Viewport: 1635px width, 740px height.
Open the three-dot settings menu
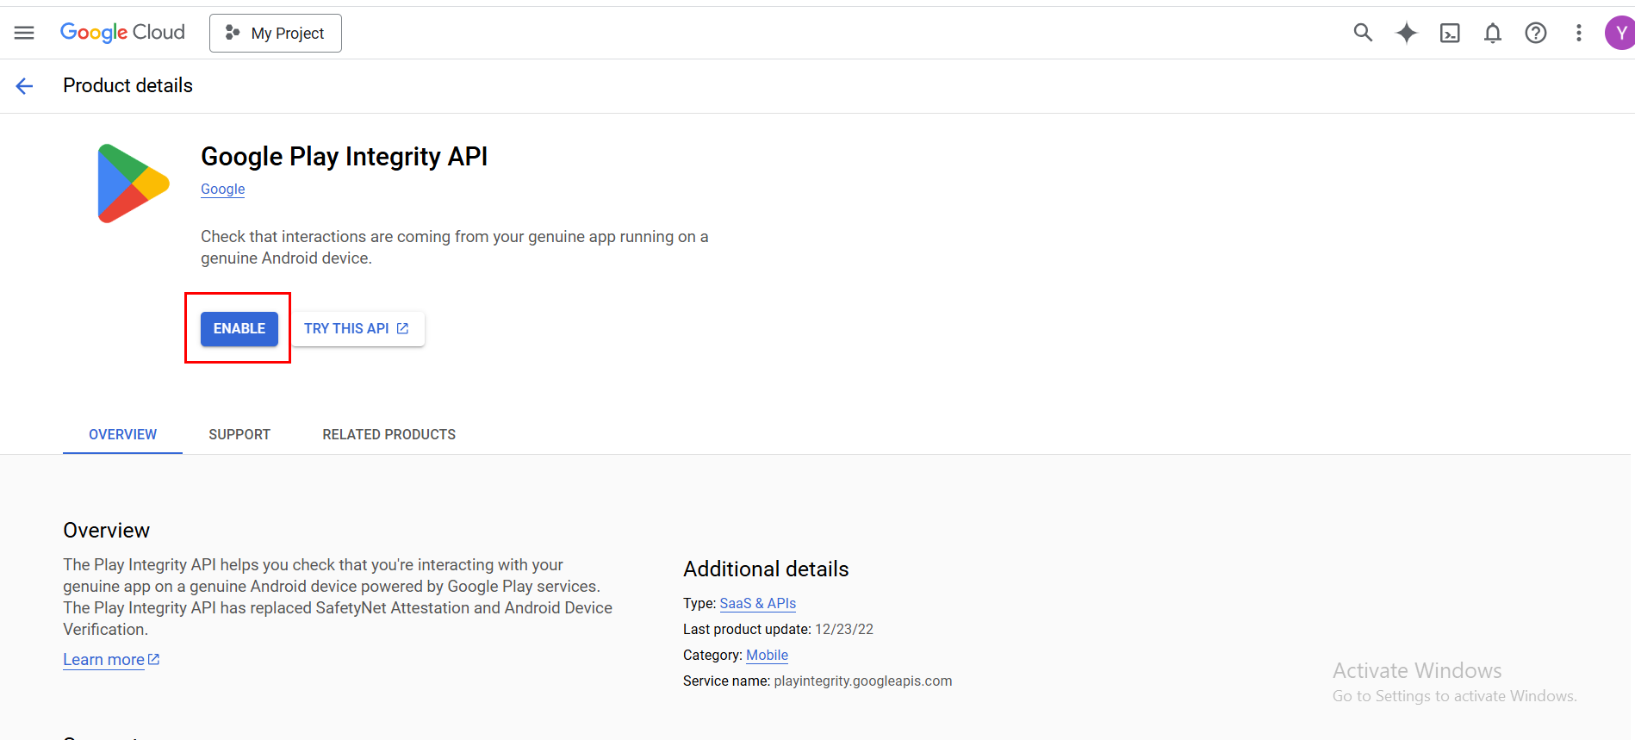[1578, 33]
